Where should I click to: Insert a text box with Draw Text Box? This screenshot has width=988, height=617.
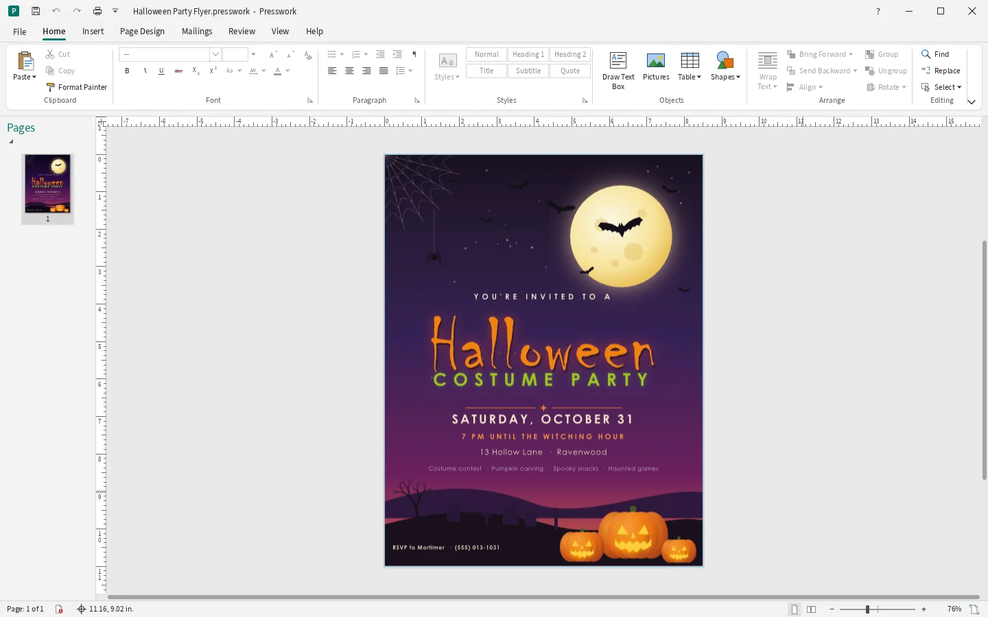coord(618,71)
